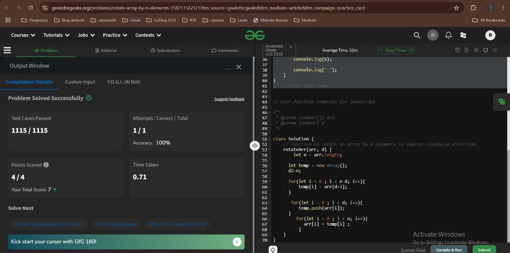Open the floating chat icon

tap(501, 102)
